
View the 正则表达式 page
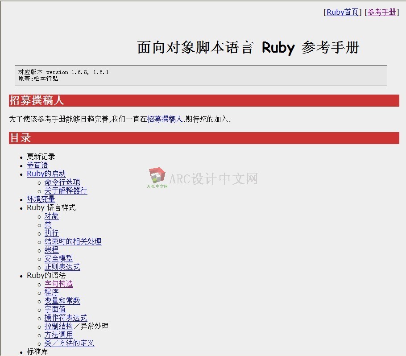pyautogui.click(x=62, y=267)
